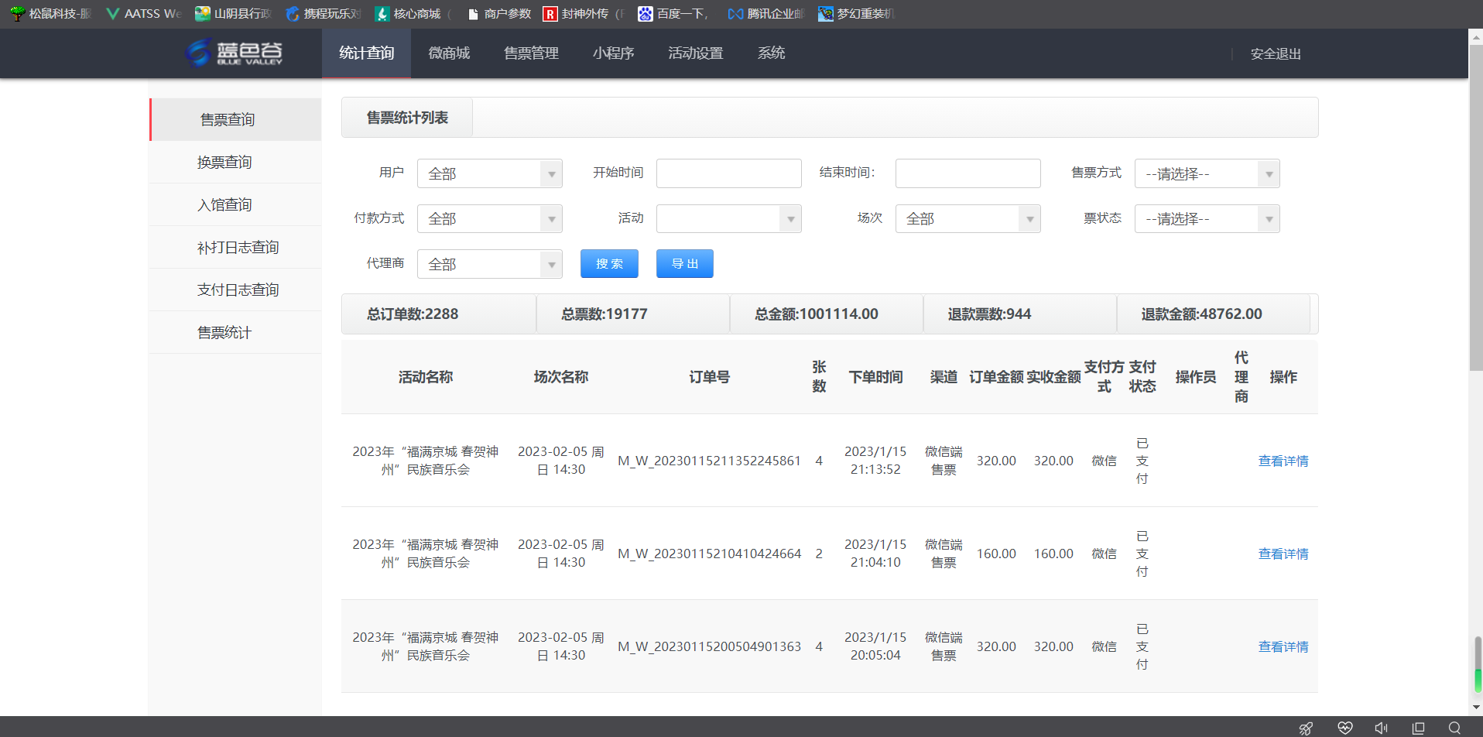Open the 腾讯企业邮 bookmark

click(x=766, y=14)
